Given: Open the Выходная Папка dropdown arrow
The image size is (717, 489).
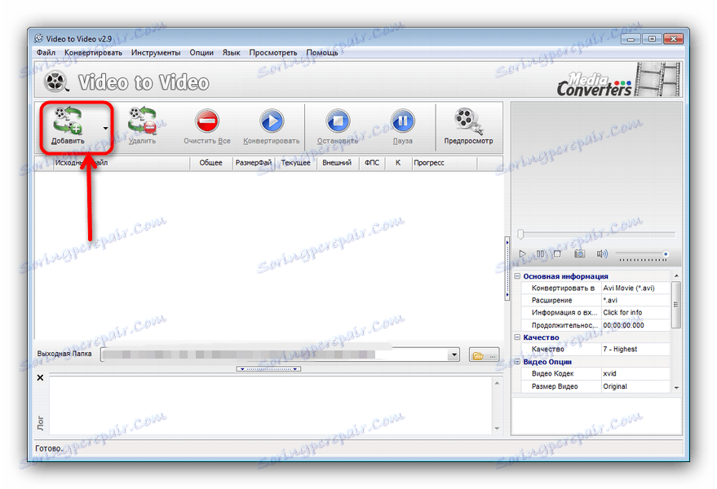Looking at the screenshot, I should click(454, 355).
